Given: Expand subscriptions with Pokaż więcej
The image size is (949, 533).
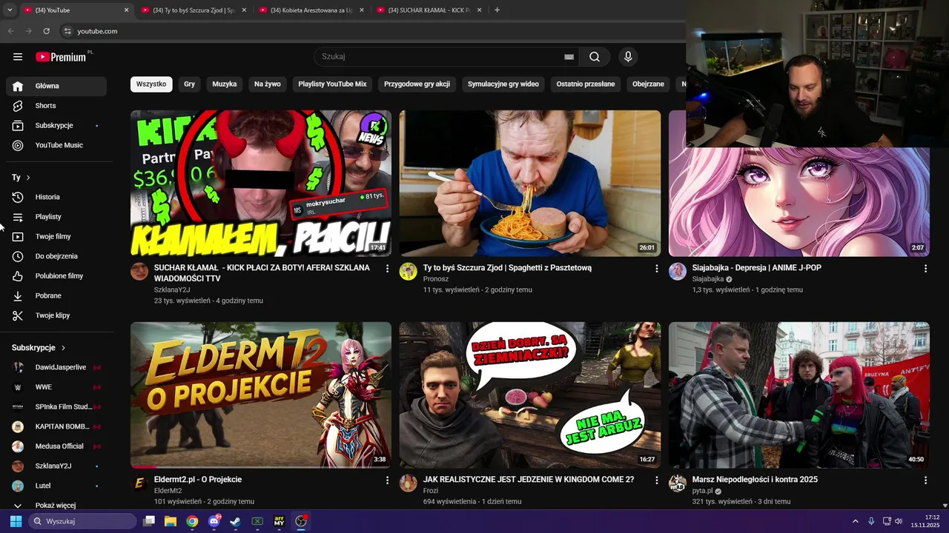Looking at the screenshot, I should coord(56,506).
